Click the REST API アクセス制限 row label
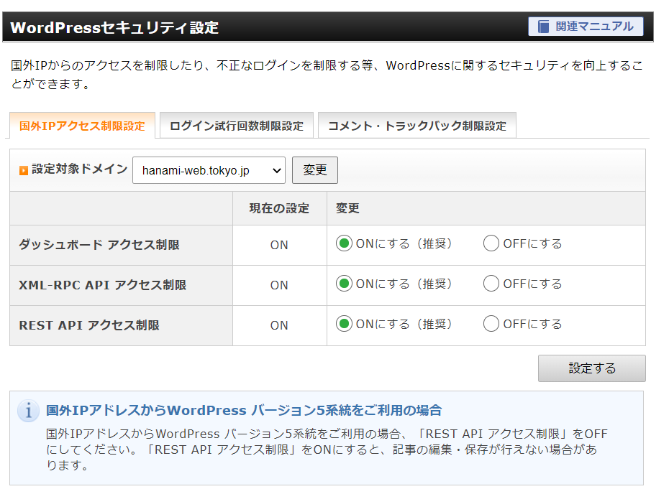Viewport: 669px width, 489px height. point(89,325)
